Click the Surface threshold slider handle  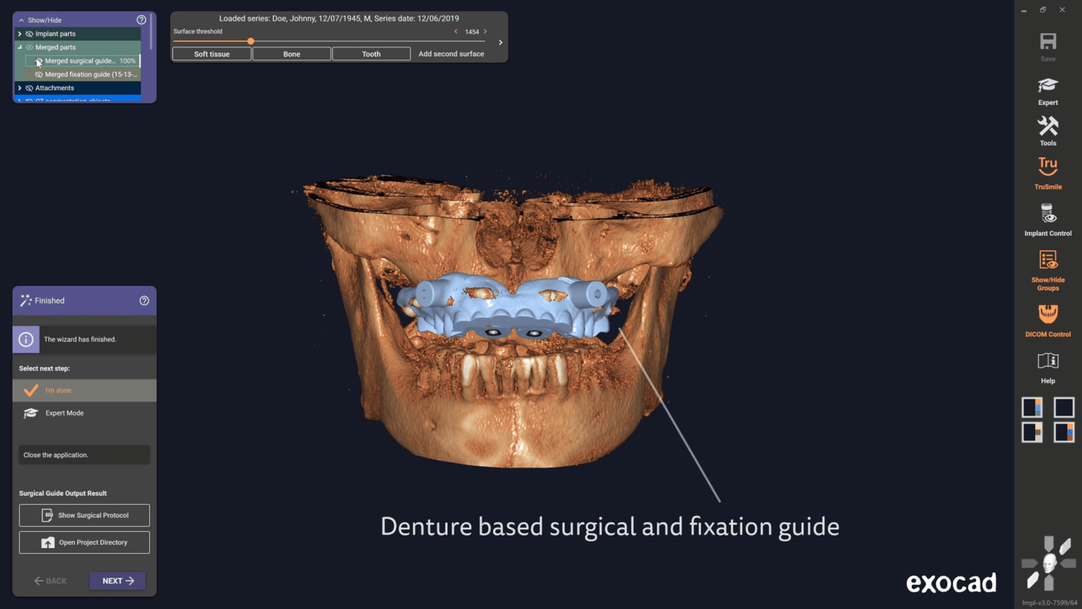point(251,41)
